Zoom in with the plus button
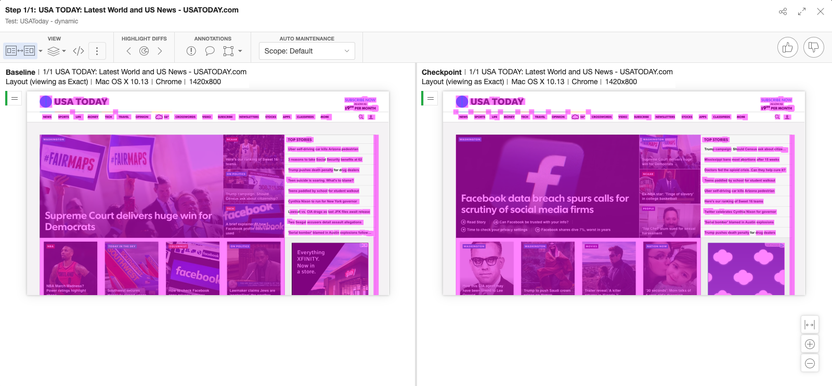The width and height of the screenshot is (832, 386). tap(810, 344)
